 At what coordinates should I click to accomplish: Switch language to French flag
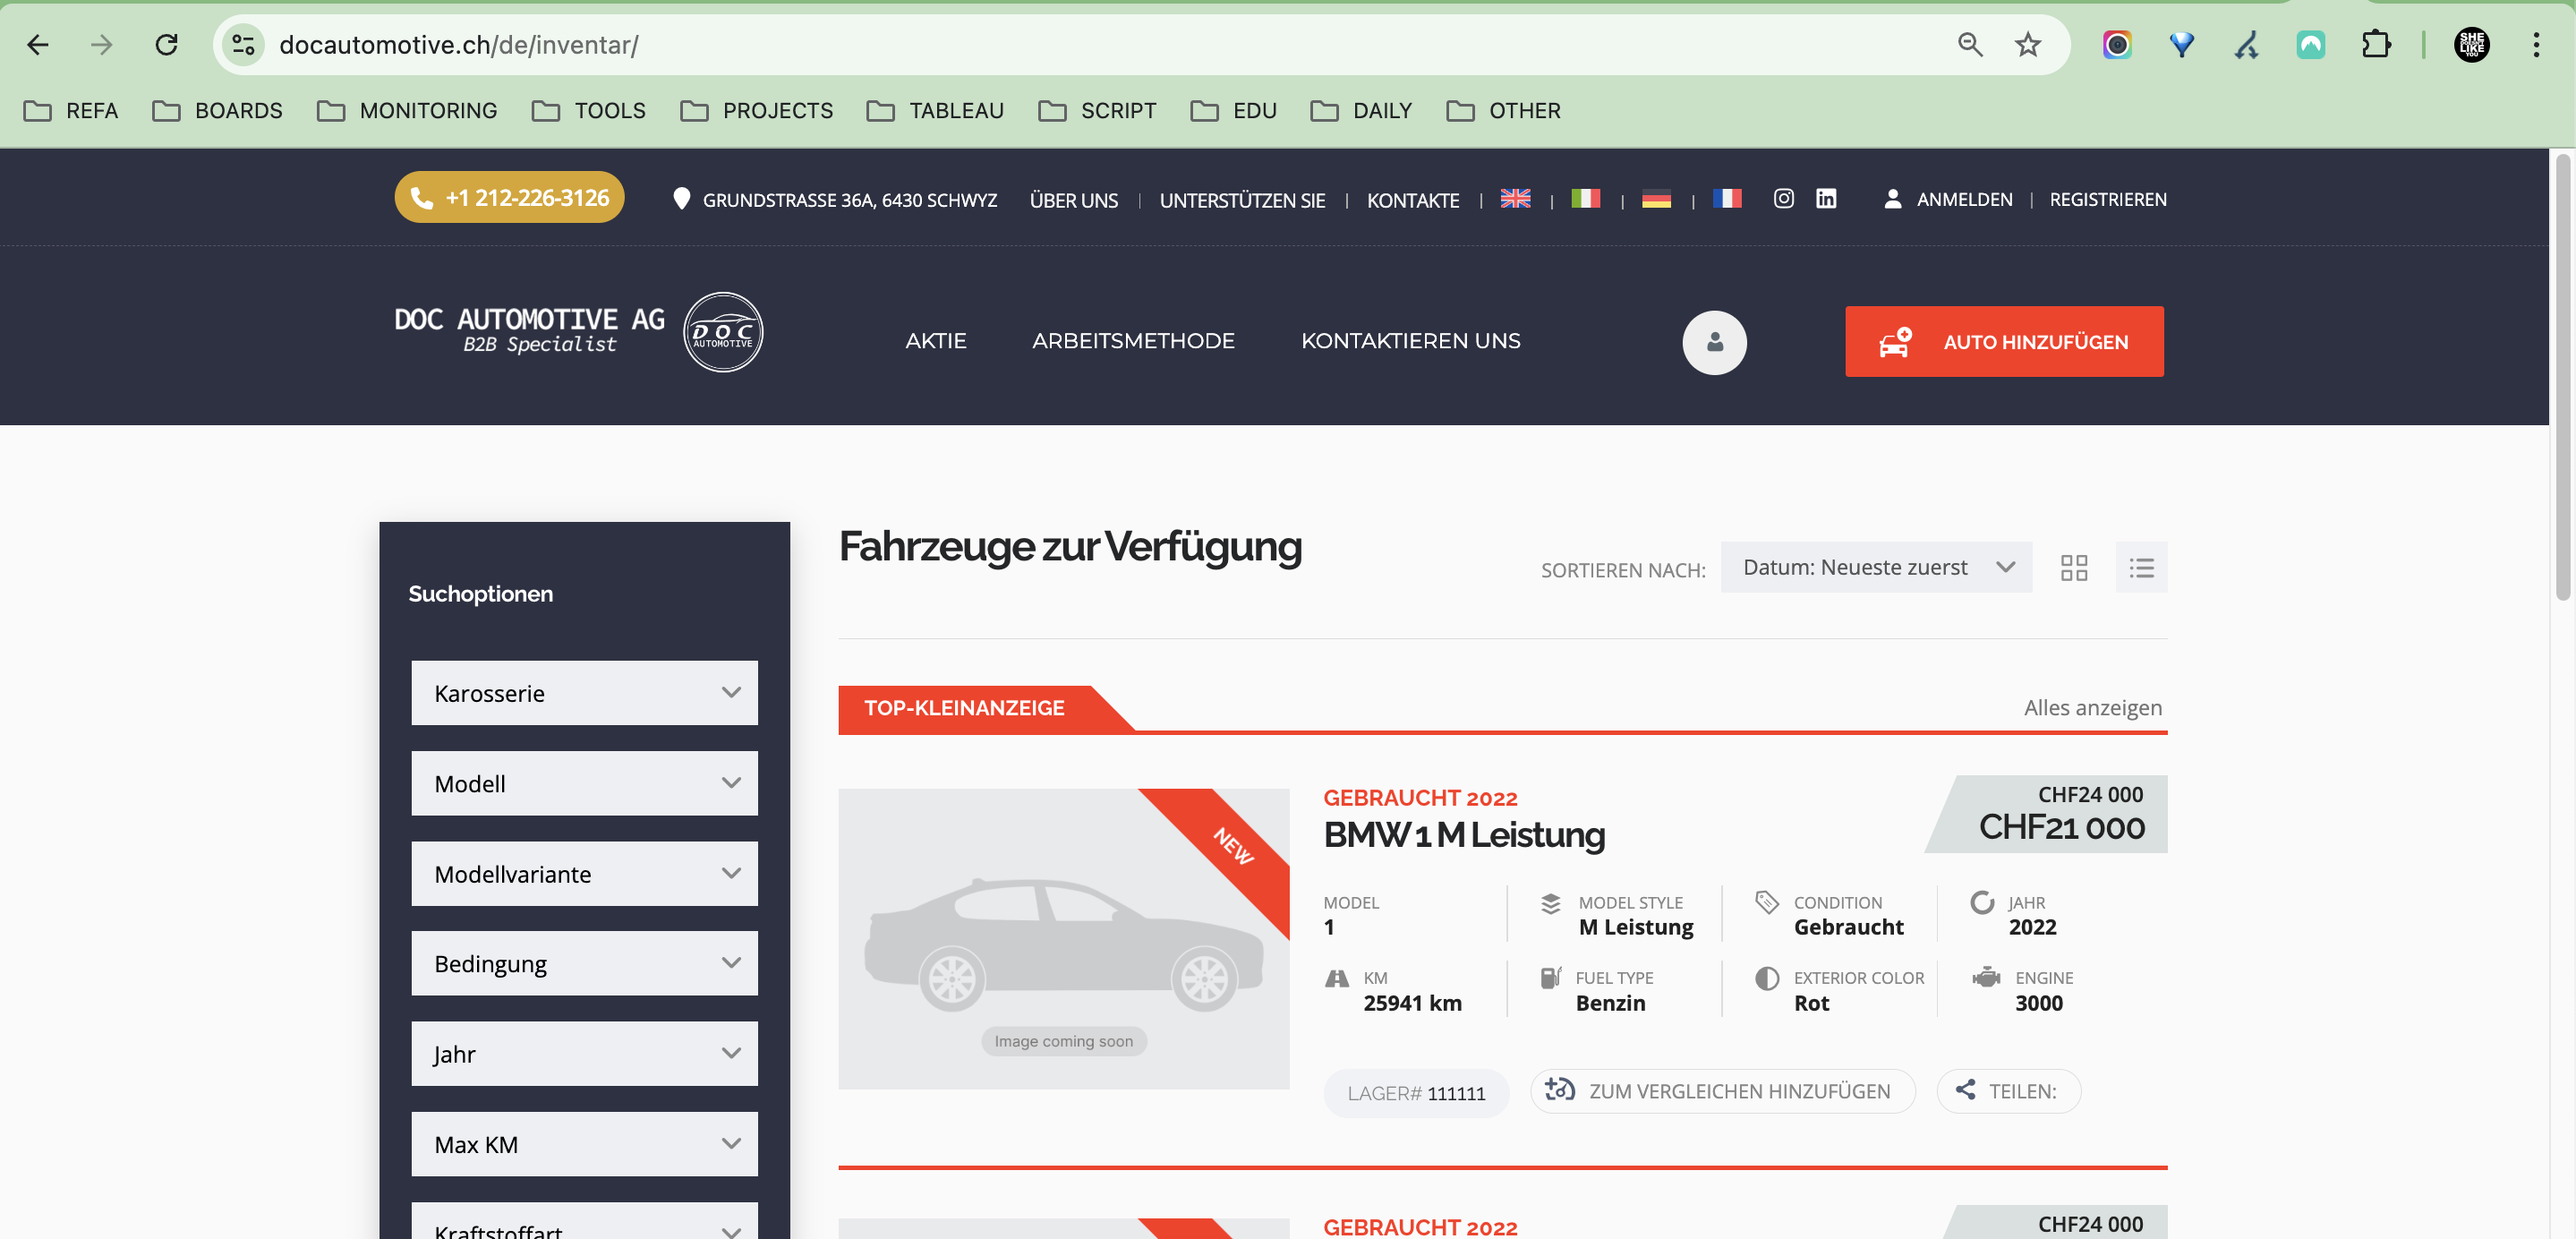click(1727, 199)
